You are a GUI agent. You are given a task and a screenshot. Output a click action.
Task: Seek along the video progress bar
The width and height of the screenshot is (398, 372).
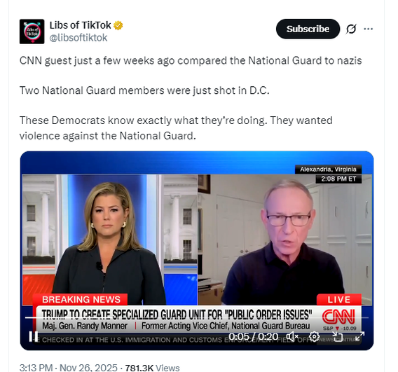pos(197,317)
